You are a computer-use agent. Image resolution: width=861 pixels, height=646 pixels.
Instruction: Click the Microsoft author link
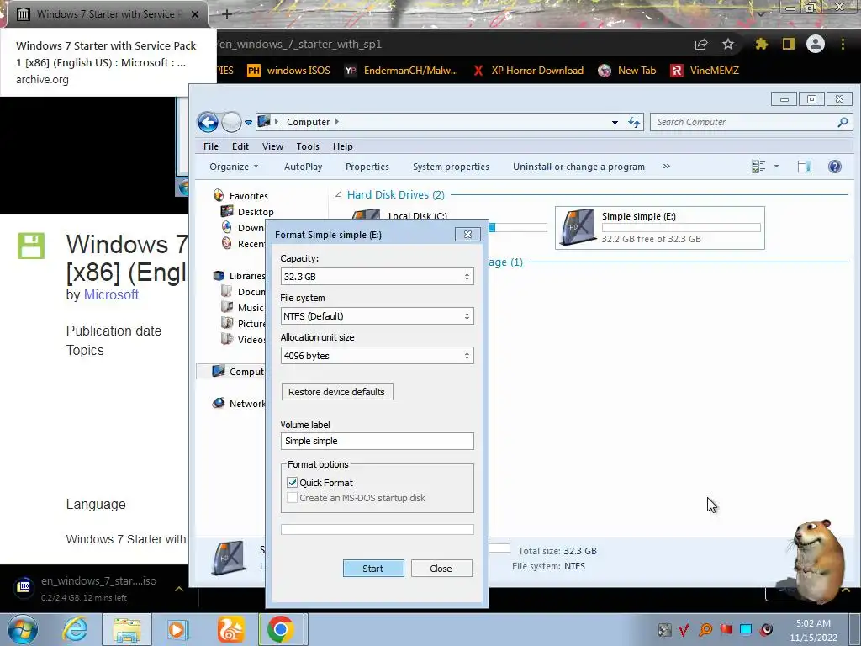pos(111,294)
